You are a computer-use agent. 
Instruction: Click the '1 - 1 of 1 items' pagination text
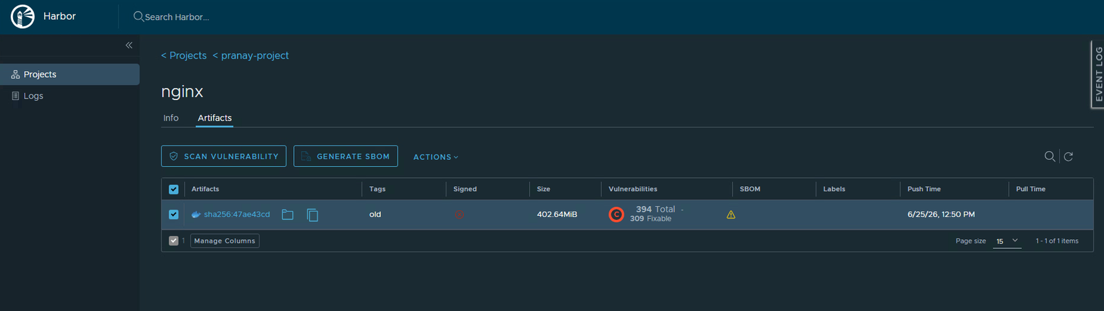pos(1057,241)
